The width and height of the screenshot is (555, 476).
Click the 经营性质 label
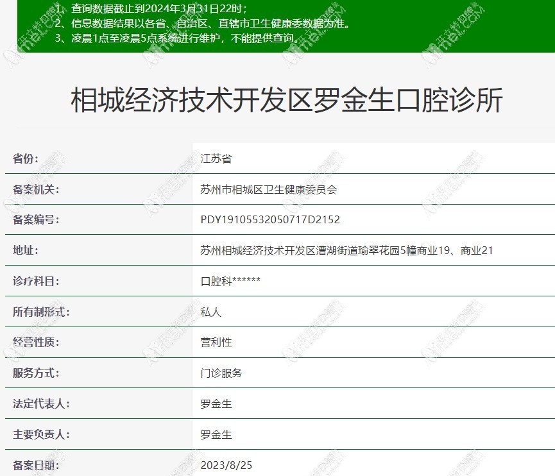(x=36, y=342)
